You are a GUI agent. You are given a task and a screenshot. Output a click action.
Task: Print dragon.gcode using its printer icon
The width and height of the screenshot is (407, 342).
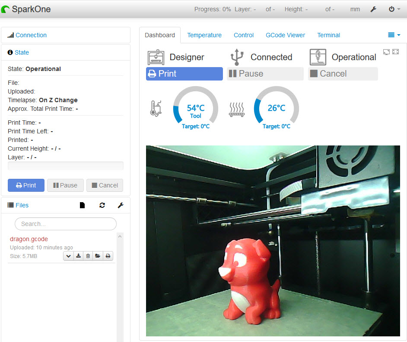[x=108, y=256]
